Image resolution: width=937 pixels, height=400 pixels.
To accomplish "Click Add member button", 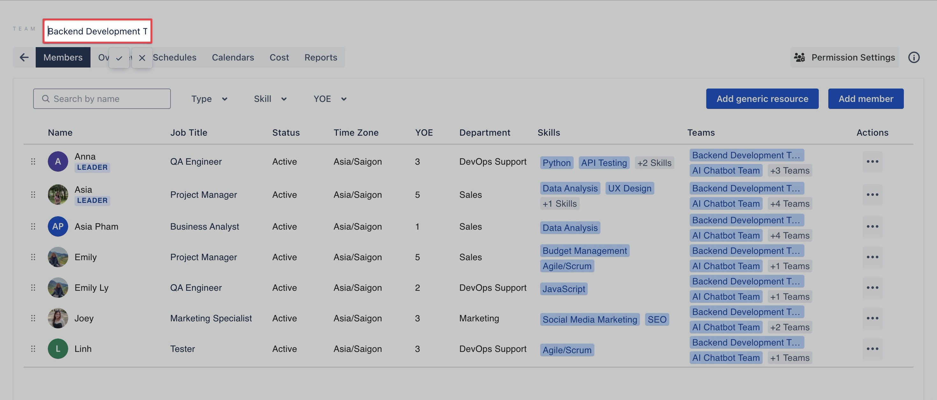I will point(865,99).
